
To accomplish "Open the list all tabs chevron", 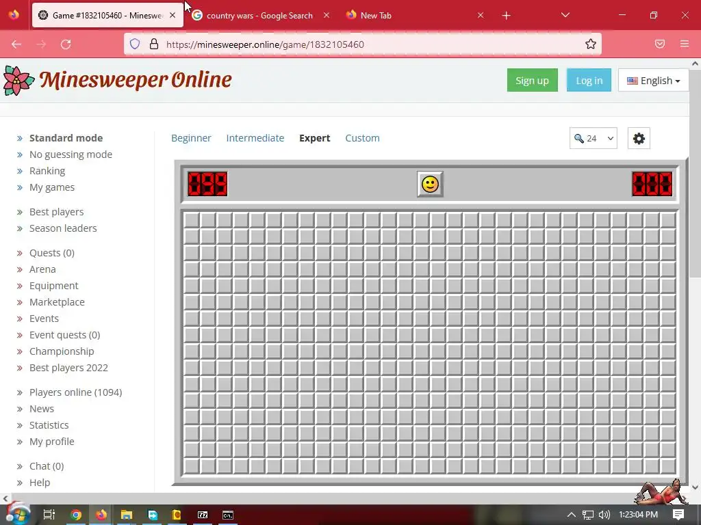I will click(x=565, y=15).
